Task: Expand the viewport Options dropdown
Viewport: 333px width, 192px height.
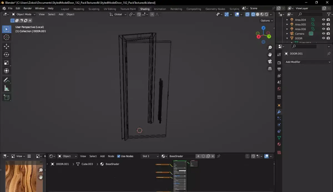Action: [x=267, y=21]
